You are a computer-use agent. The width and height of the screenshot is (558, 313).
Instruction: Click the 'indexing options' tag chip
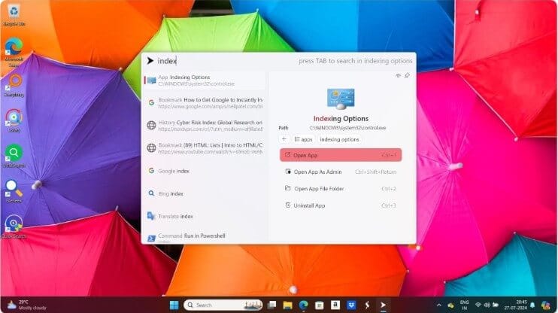339,139
